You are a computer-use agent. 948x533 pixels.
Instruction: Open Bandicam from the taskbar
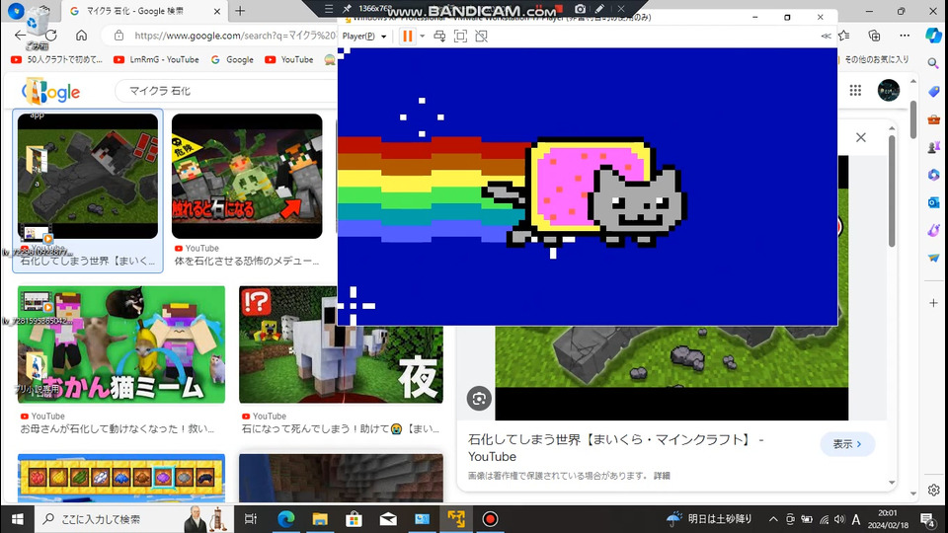click(490, 519)
